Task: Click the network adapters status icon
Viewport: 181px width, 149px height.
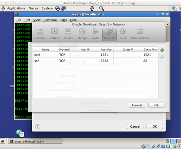Action: [x=158, y=146]
